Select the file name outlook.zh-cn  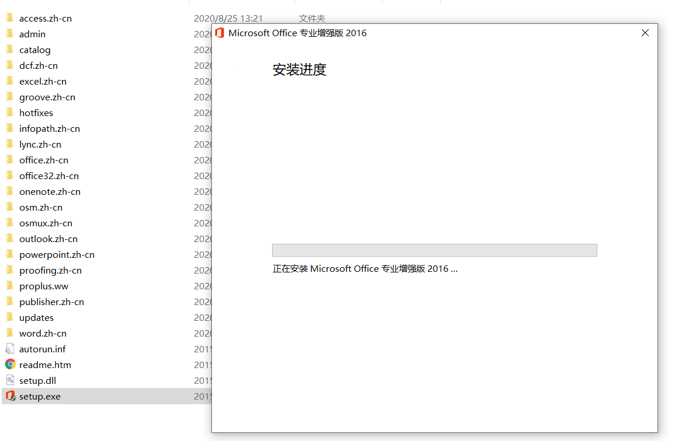(x=48, y=239)
